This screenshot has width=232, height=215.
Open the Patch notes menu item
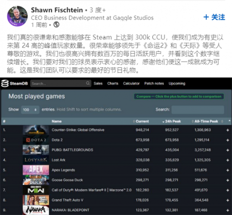154,83
